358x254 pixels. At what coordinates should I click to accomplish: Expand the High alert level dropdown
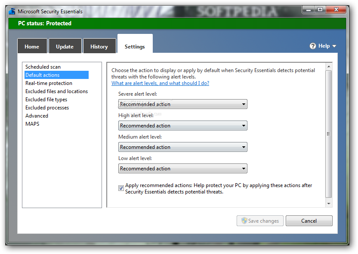coord(182,125)
